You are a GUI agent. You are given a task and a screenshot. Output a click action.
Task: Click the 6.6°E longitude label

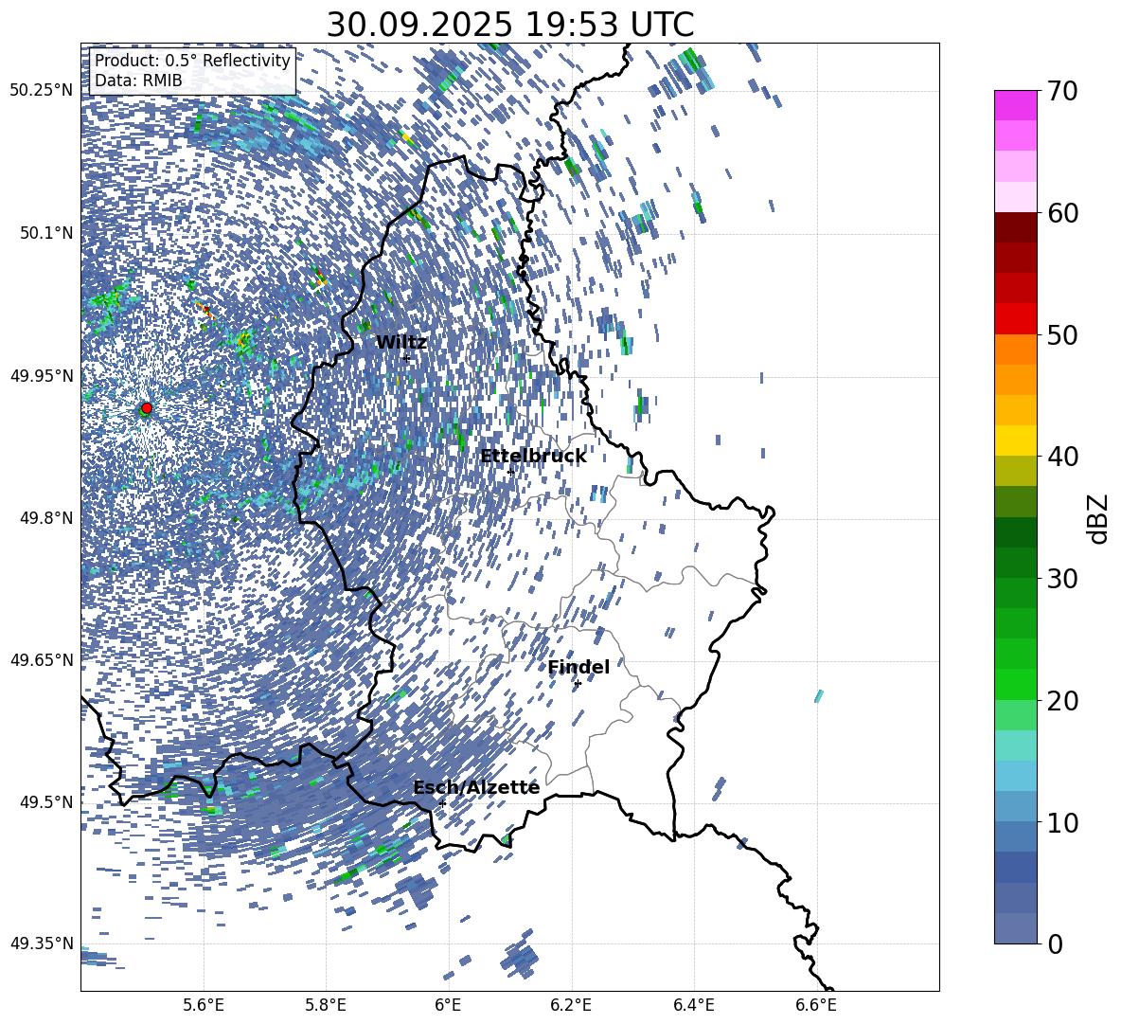pos(816,1005)
